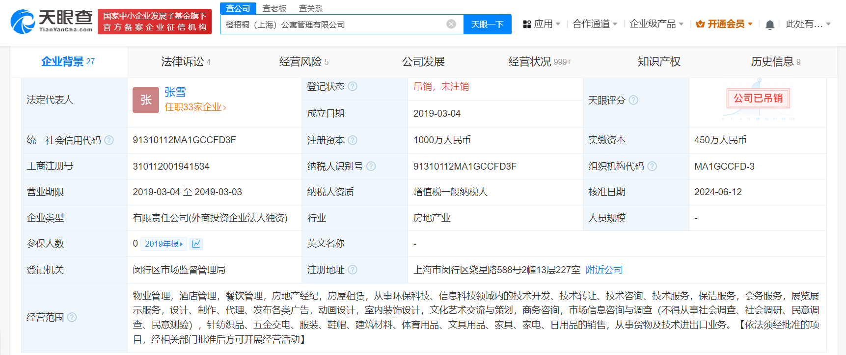Click the TianYanCha logo
The image size is (846, 355).
pos(52,22)
